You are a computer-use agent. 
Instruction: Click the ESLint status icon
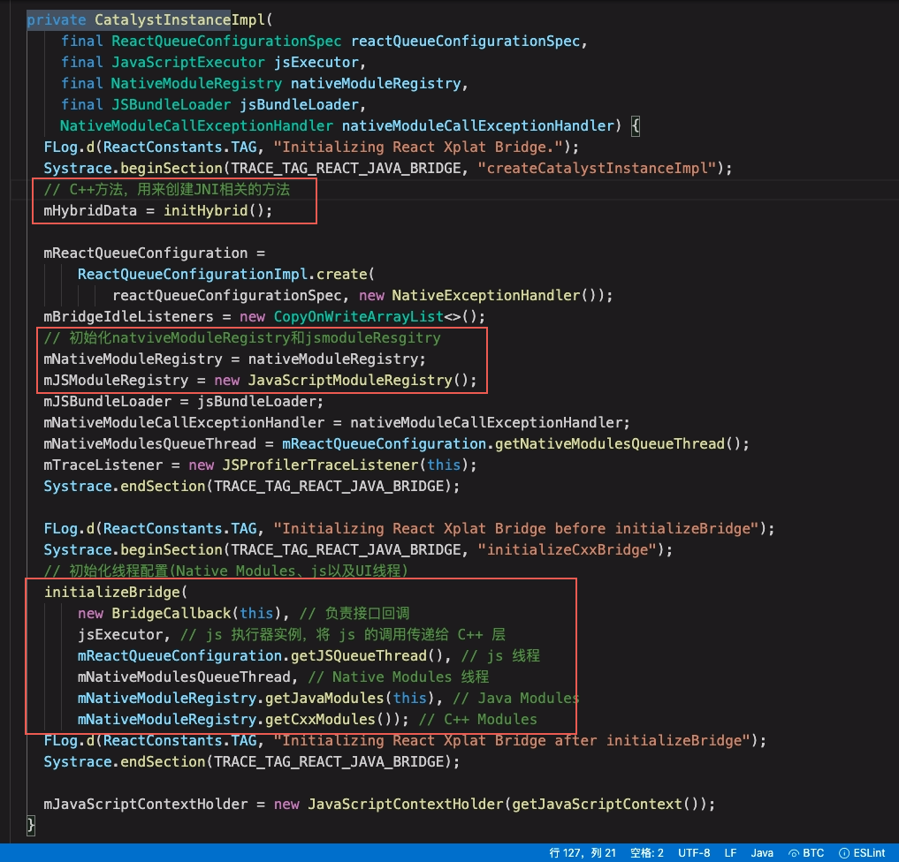(x=863, y=852)
